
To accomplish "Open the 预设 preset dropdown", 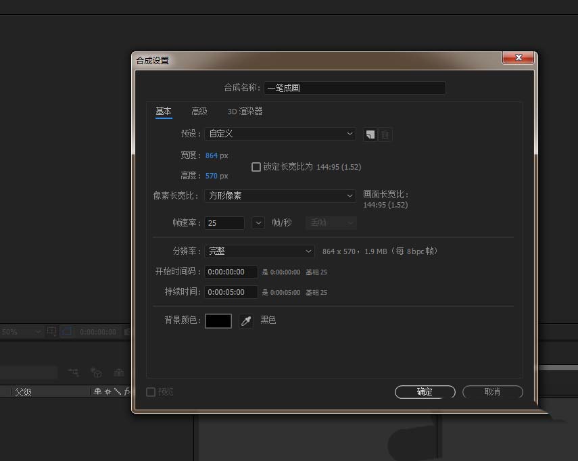I will coord(280,134).
